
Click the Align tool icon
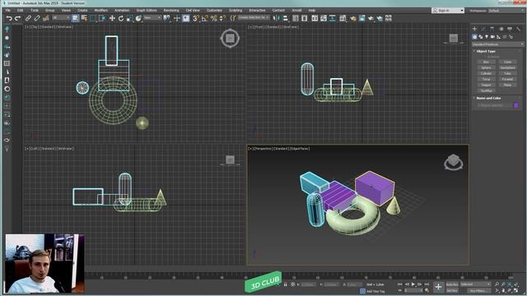286,18
